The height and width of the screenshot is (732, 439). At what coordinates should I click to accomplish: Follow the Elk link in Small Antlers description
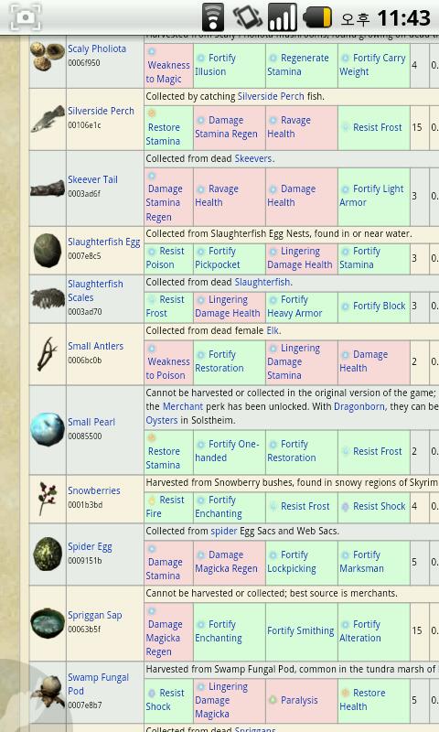click(x=273, y=330)
